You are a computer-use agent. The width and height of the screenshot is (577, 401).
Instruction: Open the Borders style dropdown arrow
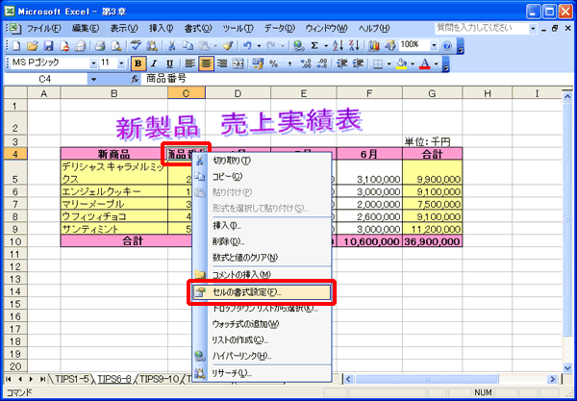click(389, 64)
